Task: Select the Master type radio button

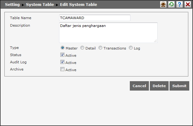Action: click(63, 48)
